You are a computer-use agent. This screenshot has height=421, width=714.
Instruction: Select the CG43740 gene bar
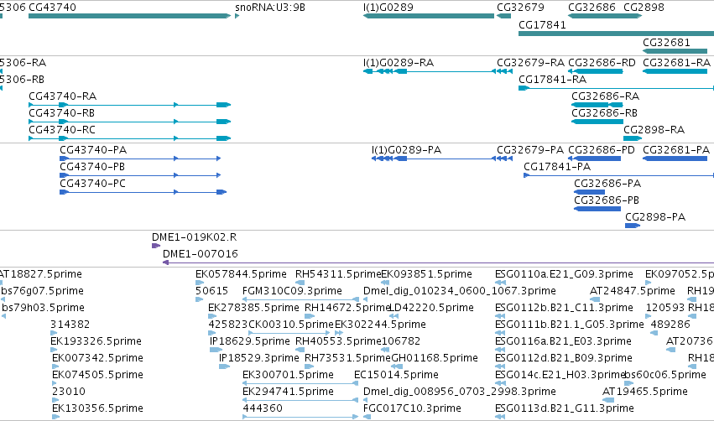(x=130, y=16)
